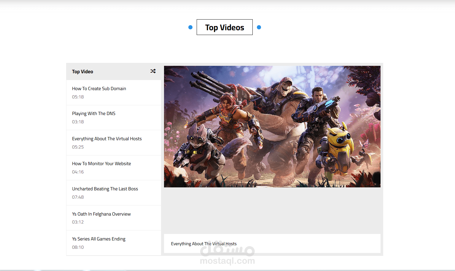Click the 05:18 duration text
The width and height of the screenshot is (455, 271).
(78, 97)
